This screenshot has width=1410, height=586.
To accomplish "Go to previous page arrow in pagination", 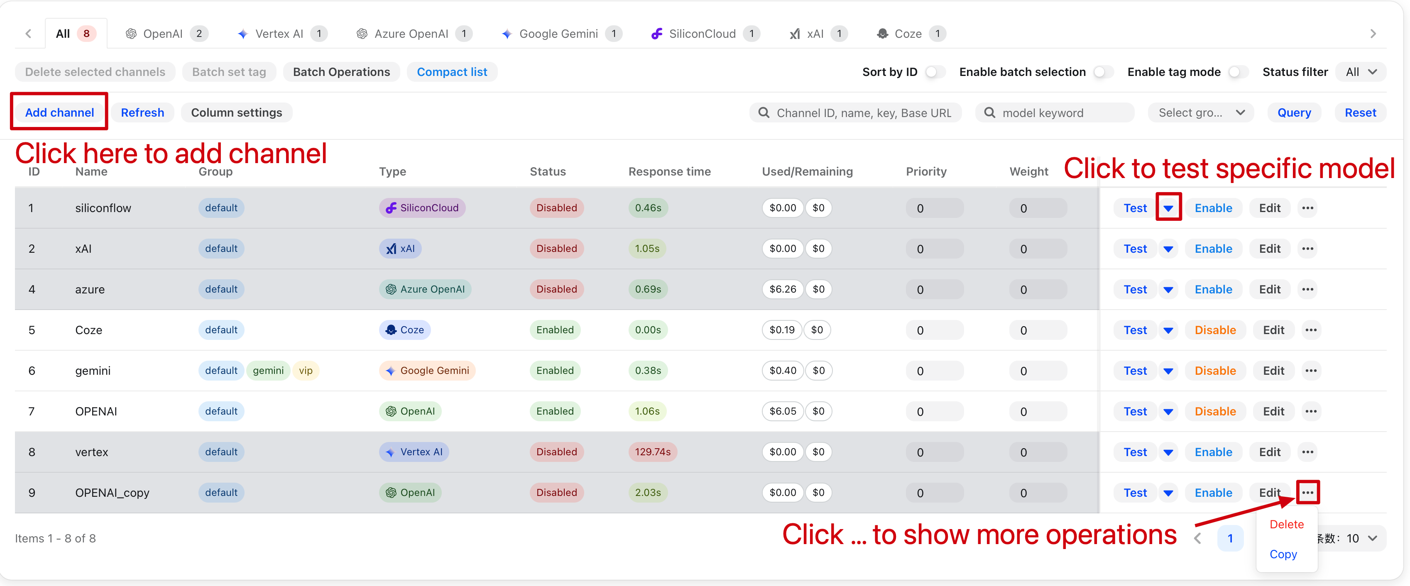I will 1198,538.
